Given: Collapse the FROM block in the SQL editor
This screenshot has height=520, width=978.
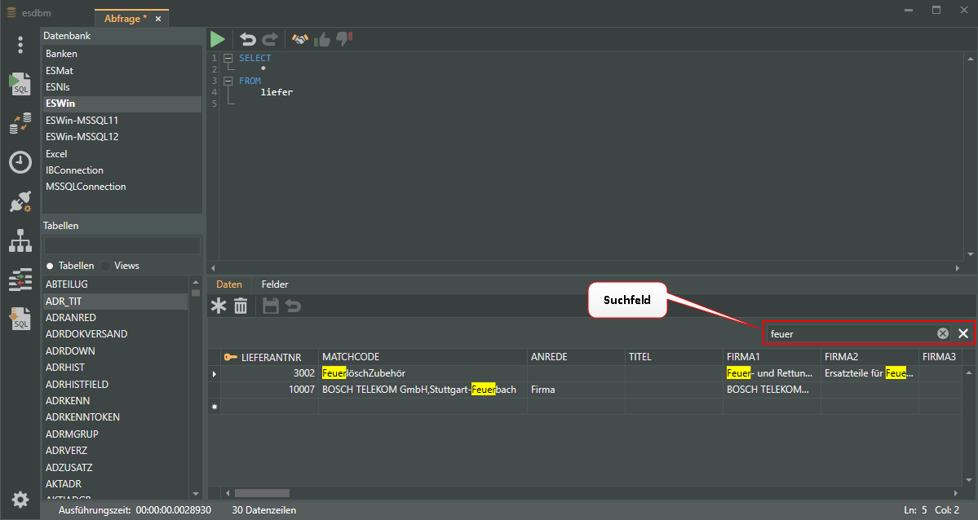Looking at the screenshot, I should pyautogui.click(x=228, y=82).
